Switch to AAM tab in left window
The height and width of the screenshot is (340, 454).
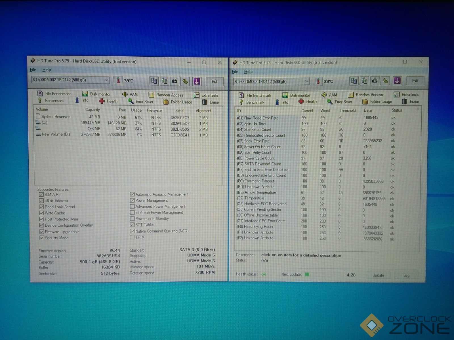[130, 94]
